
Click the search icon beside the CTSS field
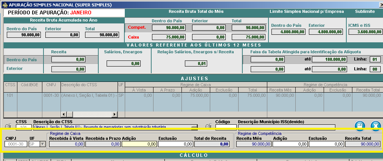[x=8, y=126]
